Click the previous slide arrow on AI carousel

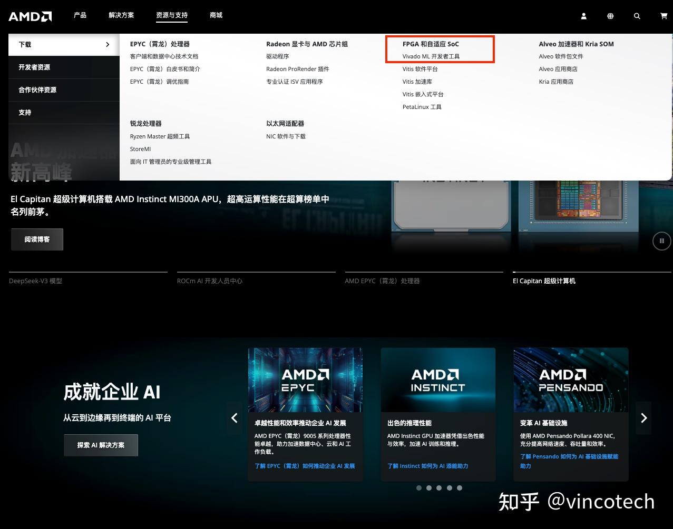(x=235, y=417)
